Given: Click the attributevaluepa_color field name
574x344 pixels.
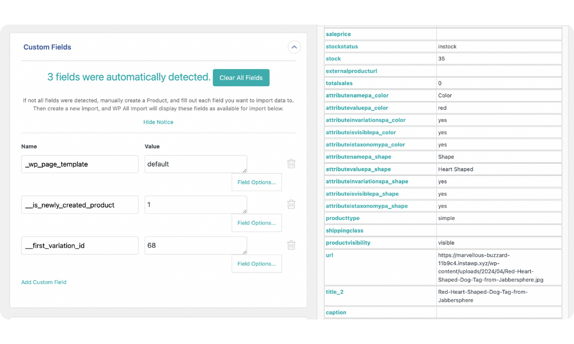Looking at the screenshot, I should point(356,108).
